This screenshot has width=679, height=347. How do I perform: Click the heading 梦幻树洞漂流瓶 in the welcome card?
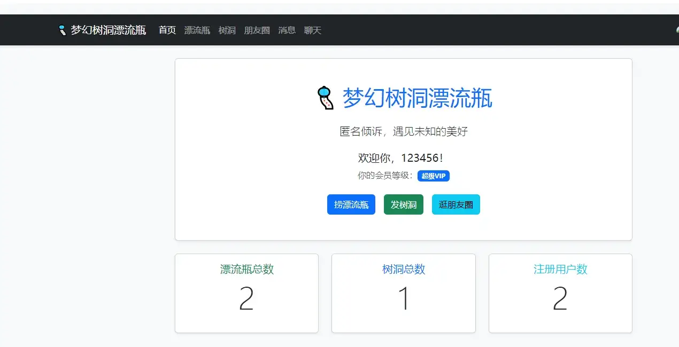tap(417, 99)
